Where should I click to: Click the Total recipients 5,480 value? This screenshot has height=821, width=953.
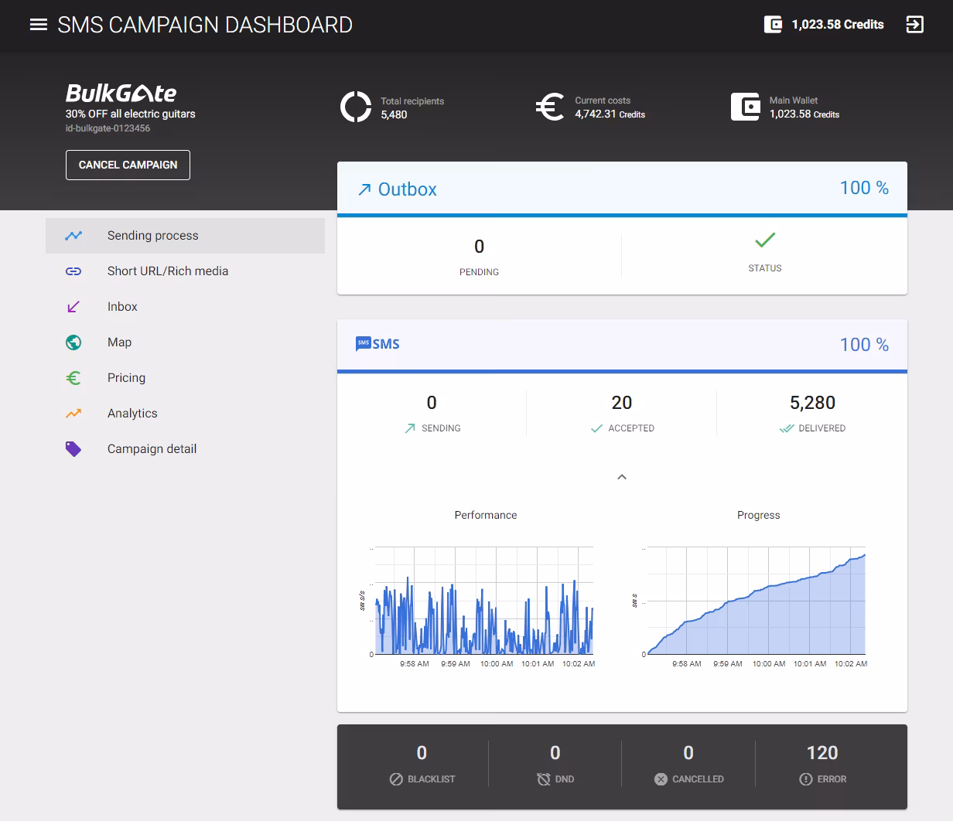tap(394, 114)
